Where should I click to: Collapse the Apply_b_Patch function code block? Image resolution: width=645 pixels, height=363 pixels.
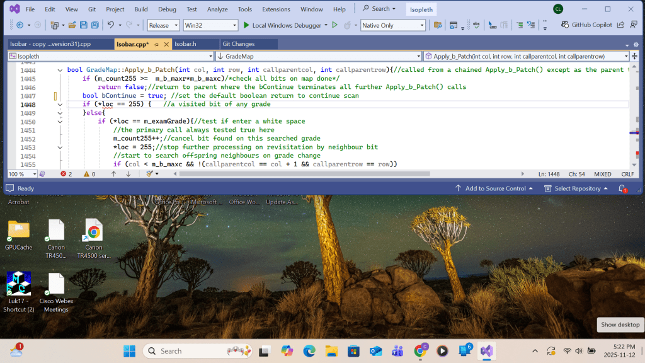click(60, 70)
